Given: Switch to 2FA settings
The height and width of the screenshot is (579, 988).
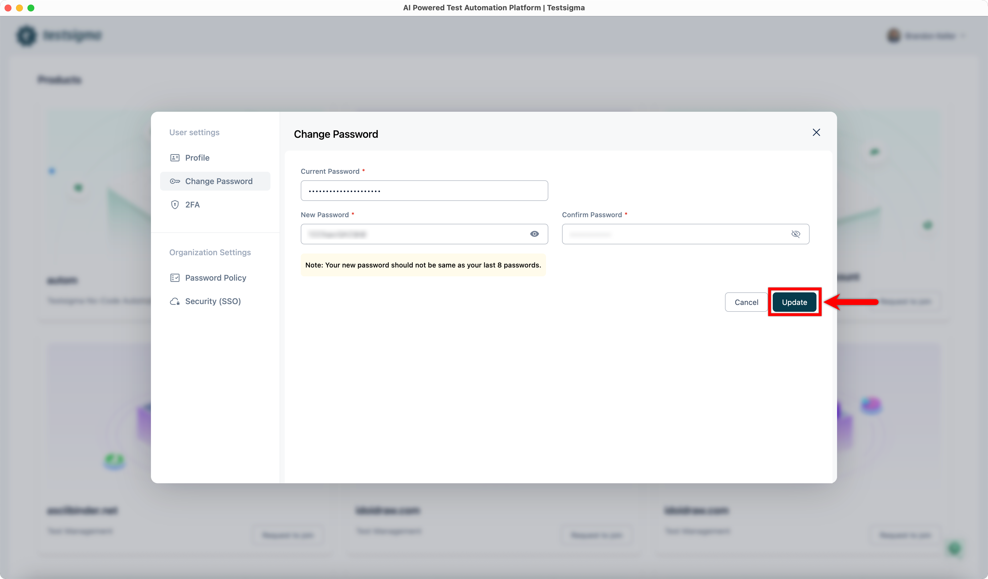Looking at the screenshot, I should 192,204.
